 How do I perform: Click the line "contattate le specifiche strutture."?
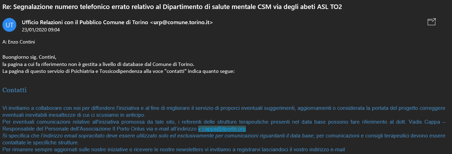(x=41, y=143)
